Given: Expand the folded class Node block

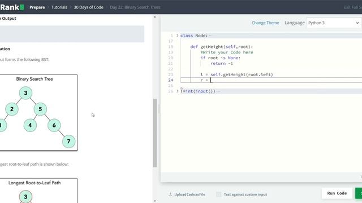Looking at the screenshot, I should (x=177, y=36).
